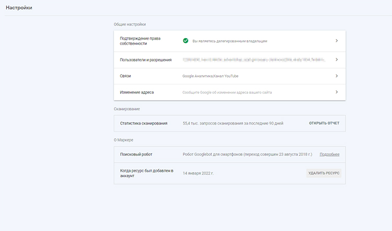Choose the Связи settings item
Image resolution: width=392 pixels, height=231 pixels.
[125, 76]
